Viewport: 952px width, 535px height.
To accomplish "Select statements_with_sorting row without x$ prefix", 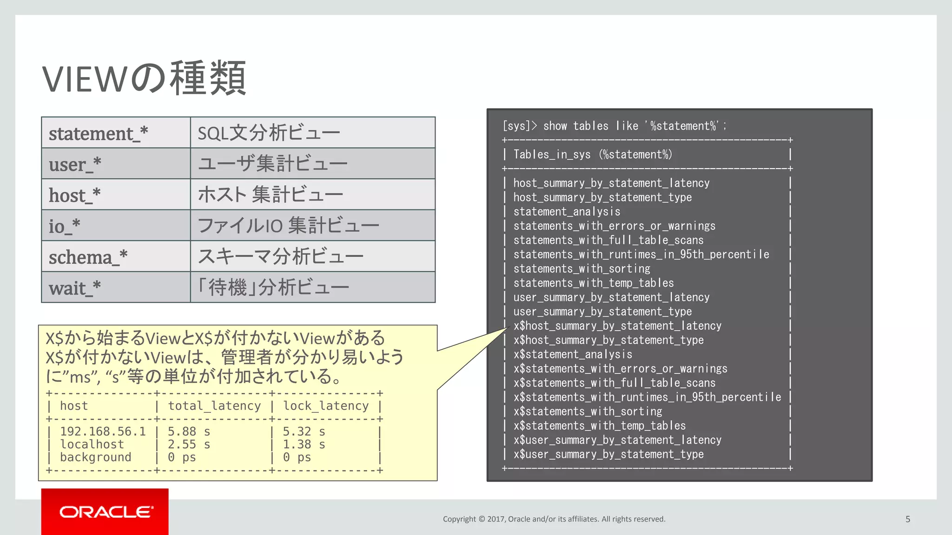I will [x=582, y=269].
